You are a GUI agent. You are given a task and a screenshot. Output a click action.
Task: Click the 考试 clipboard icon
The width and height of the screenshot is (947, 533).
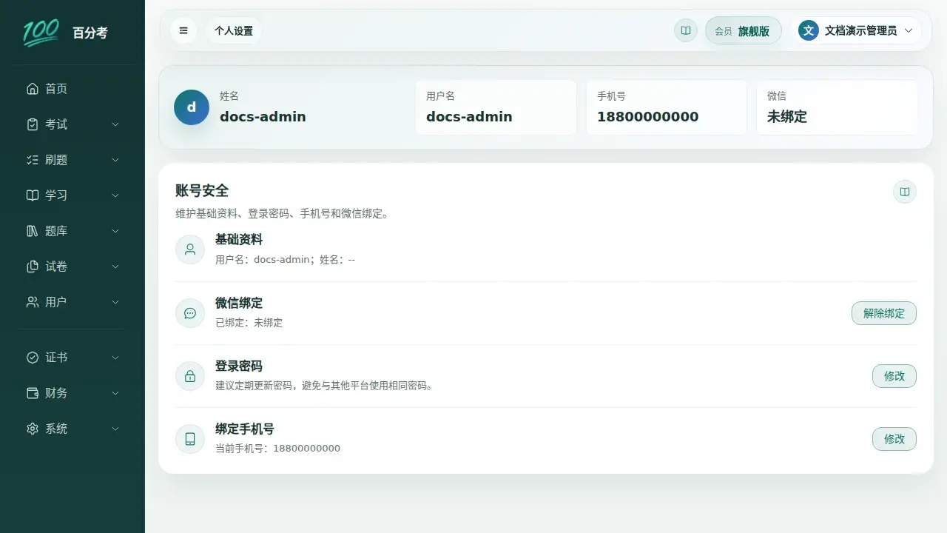[x=33, y=124]
